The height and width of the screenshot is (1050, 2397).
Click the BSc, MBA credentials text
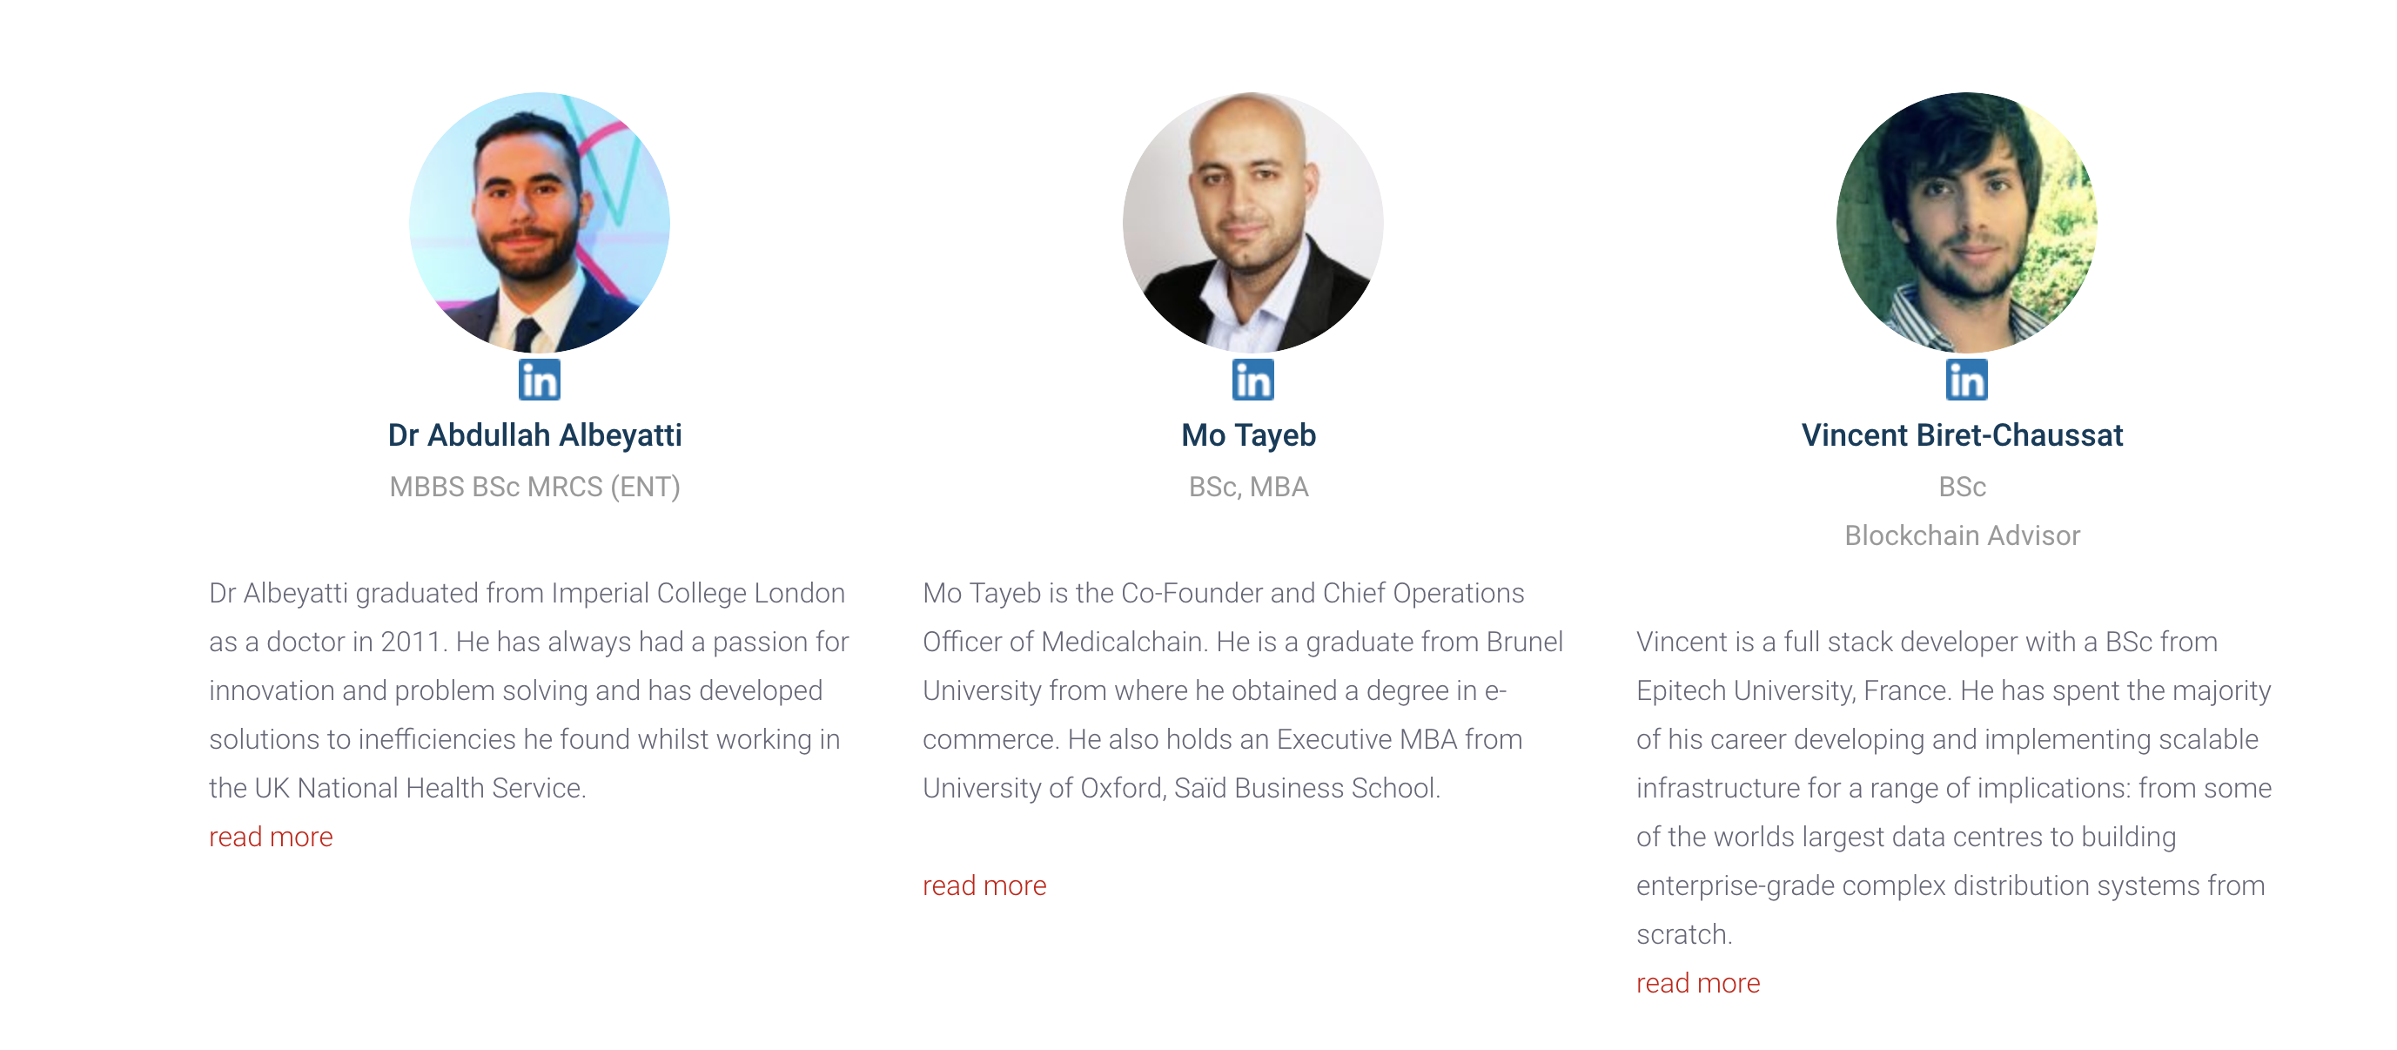click(1249, 487)
